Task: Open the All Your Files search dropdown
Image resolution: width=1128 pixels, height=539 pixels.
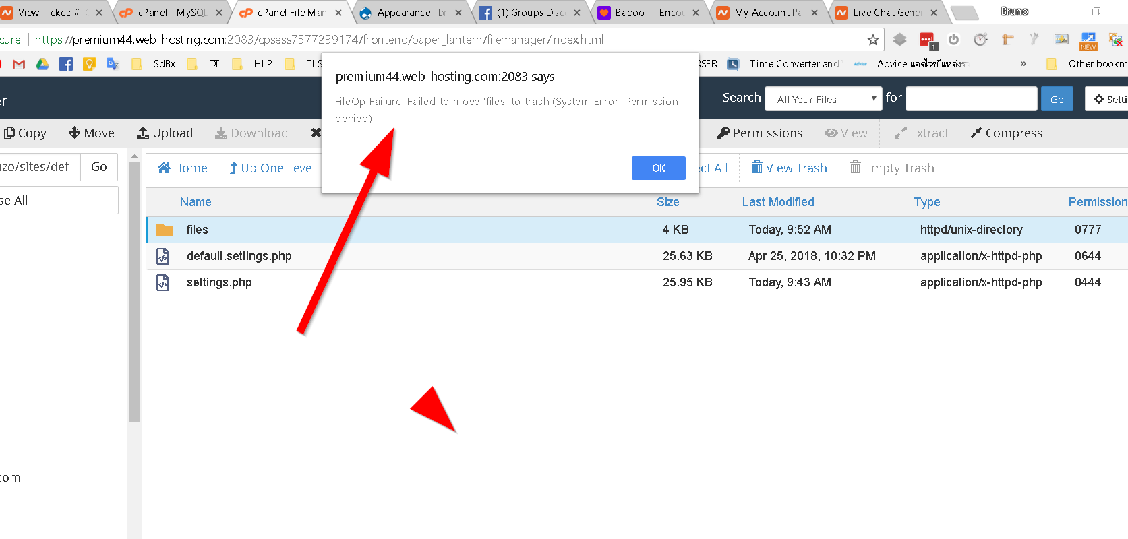Action: (823, 99)
